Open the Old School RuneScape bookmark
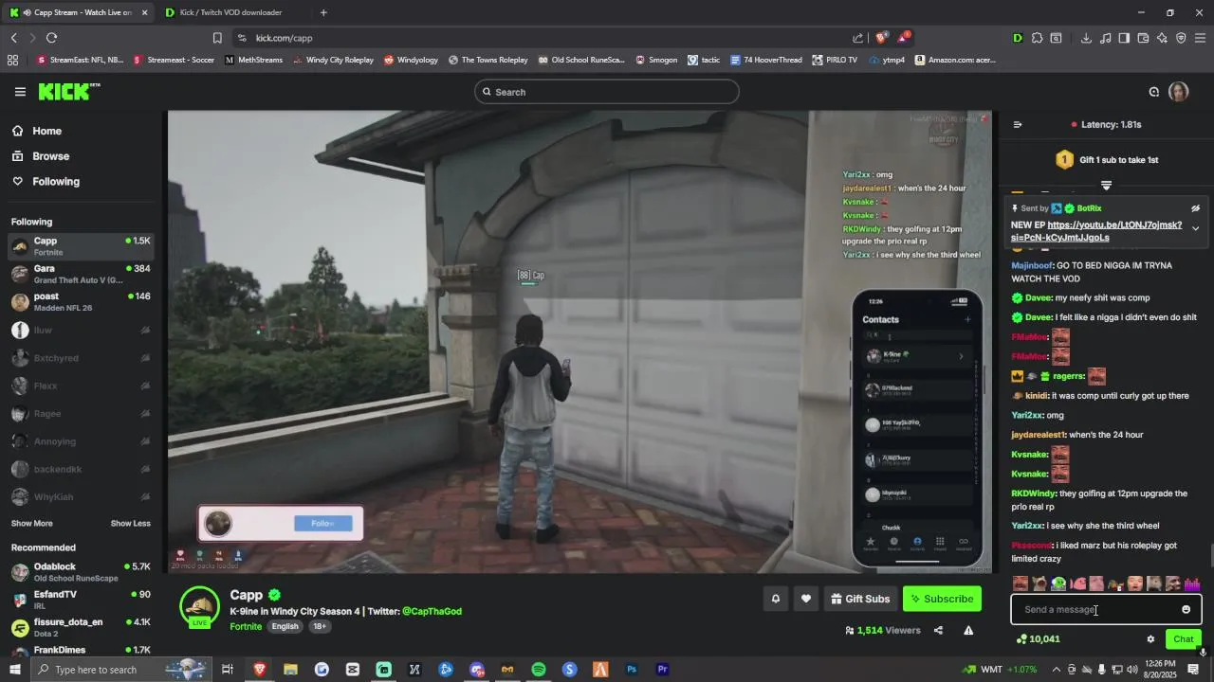The width and height of the screenshot is (1214, 682). coord(581,60)
